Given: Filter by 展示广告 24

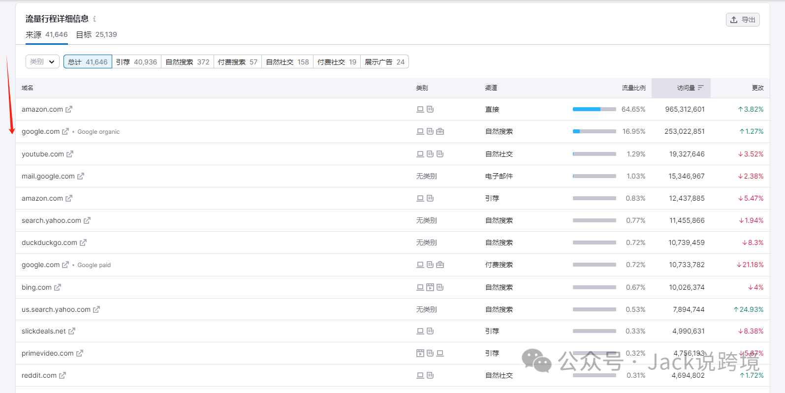Looking at the screenshot, I should [384, 62].
